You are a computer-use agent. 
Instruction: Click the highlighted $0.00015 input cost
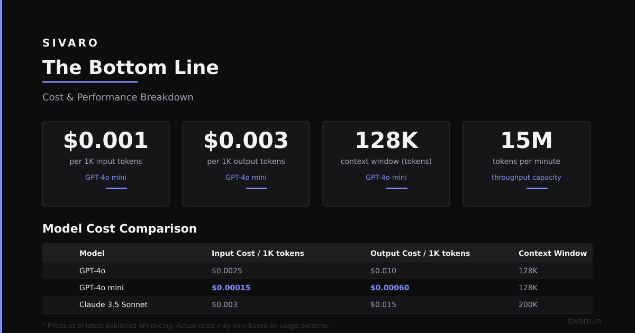tap(231, 288)
